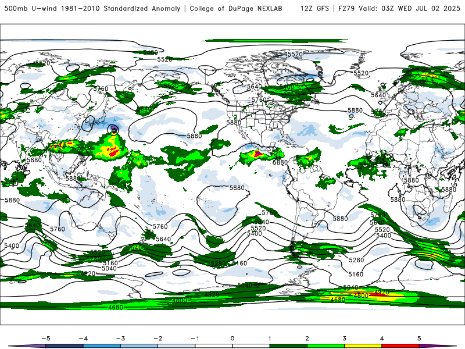Click the dark green 1 to 2 colorbar segment

click(288, 346)
